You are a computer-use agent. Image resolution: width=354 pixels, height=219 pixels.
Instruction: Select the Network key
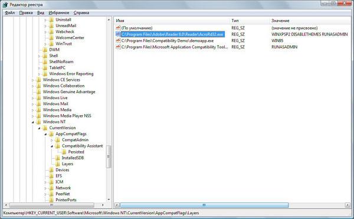(x=63, y=188)
